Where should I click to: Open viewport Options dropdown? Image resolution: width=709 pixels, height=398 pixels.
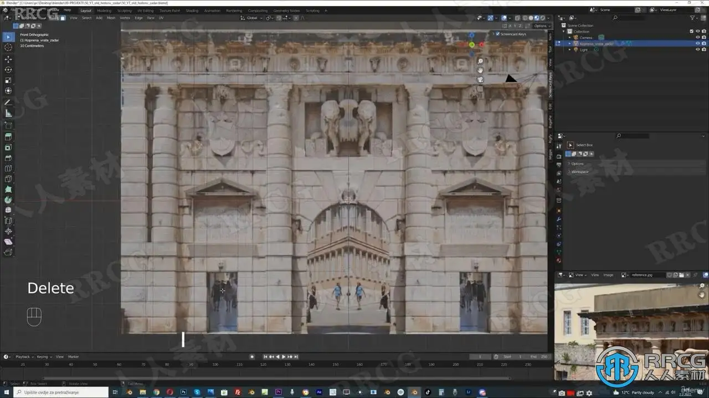(542, 26)
